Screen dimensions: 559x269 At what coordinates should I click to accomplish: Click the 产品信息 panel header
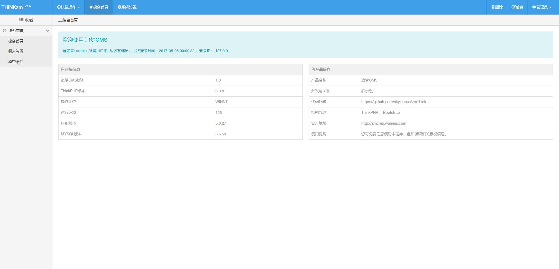tap(431, 69)
